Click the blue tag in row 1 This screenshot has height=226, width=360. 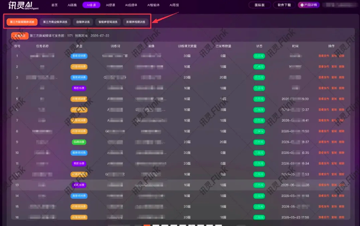[79, 56]
